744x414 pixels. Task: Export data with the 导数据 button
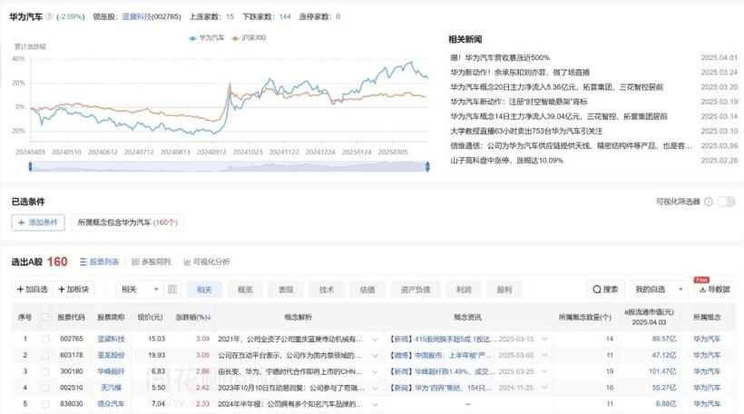[x=713, y=290]
